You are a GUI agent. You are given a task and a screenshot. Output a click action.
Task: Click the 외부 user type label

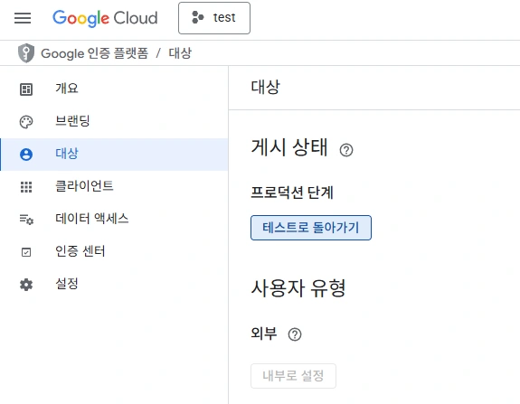pyautogui.click(x=264, y=334)
